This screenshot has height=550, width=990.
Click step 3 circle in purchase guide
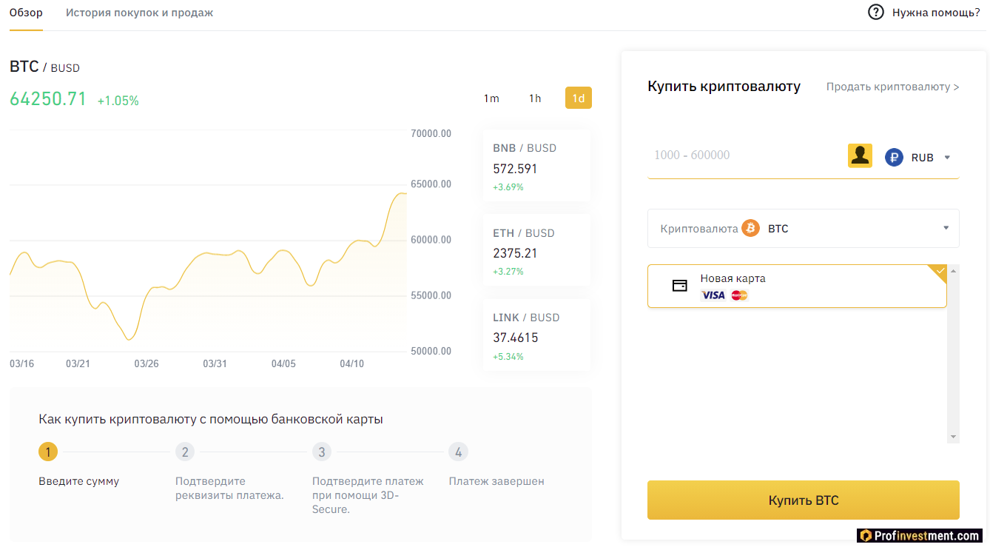click(x=321, y=452)
